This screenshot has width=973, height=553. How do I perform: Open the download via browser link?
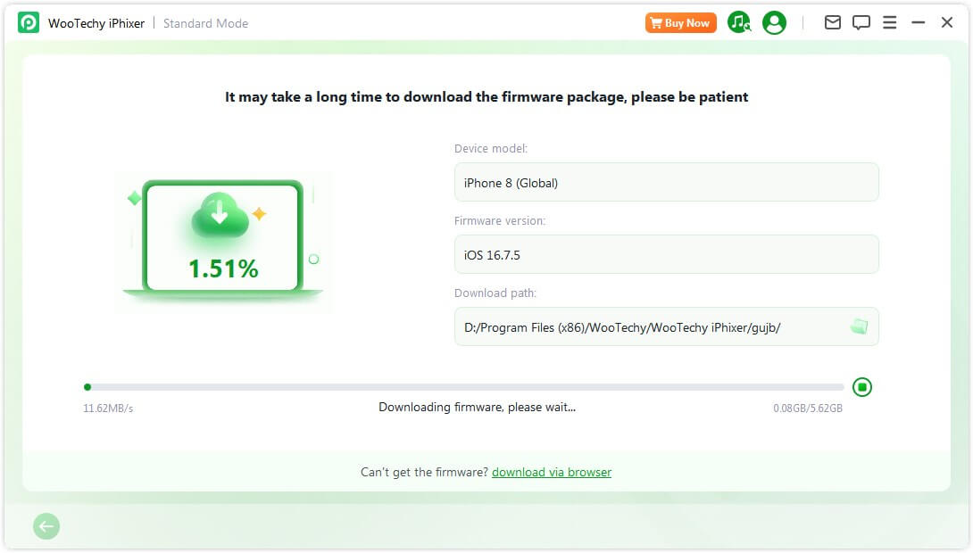point(552,473)
